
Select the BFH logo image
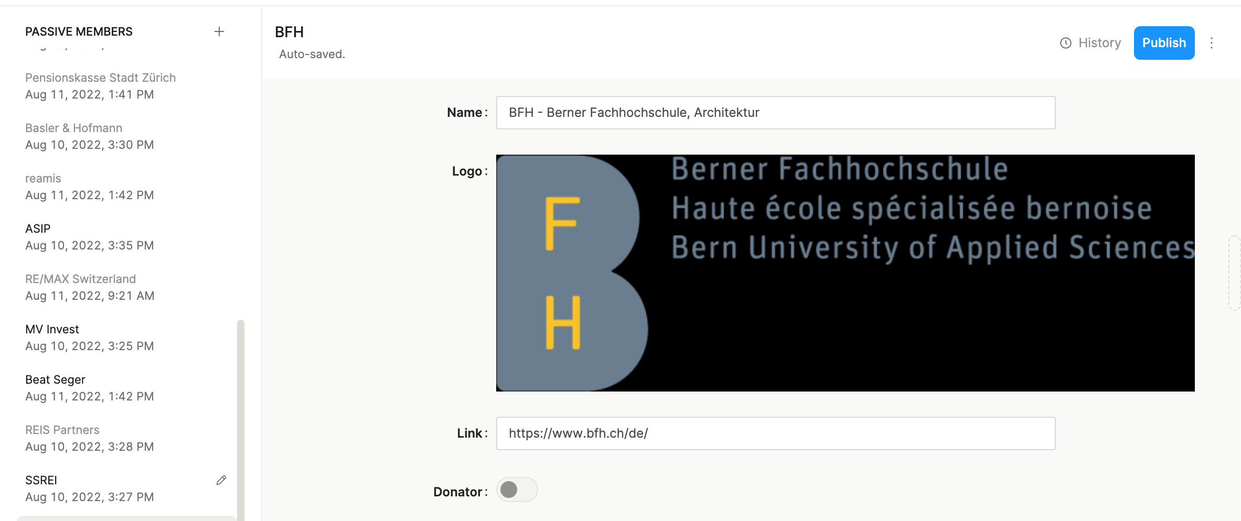pyautogui.click(x=844, y=273)
